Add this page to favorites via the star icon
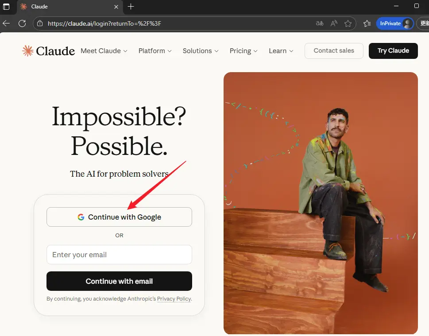Viewport: 429px width, 336px height. pyautogui.click(x=348, y=23)
